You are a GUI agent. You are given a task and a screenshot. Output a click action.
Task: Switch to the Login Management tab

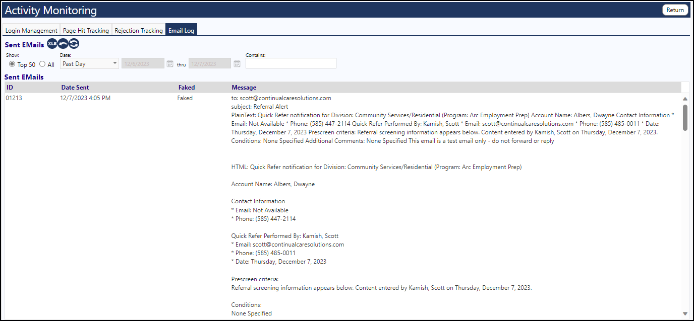click(31, 30)
